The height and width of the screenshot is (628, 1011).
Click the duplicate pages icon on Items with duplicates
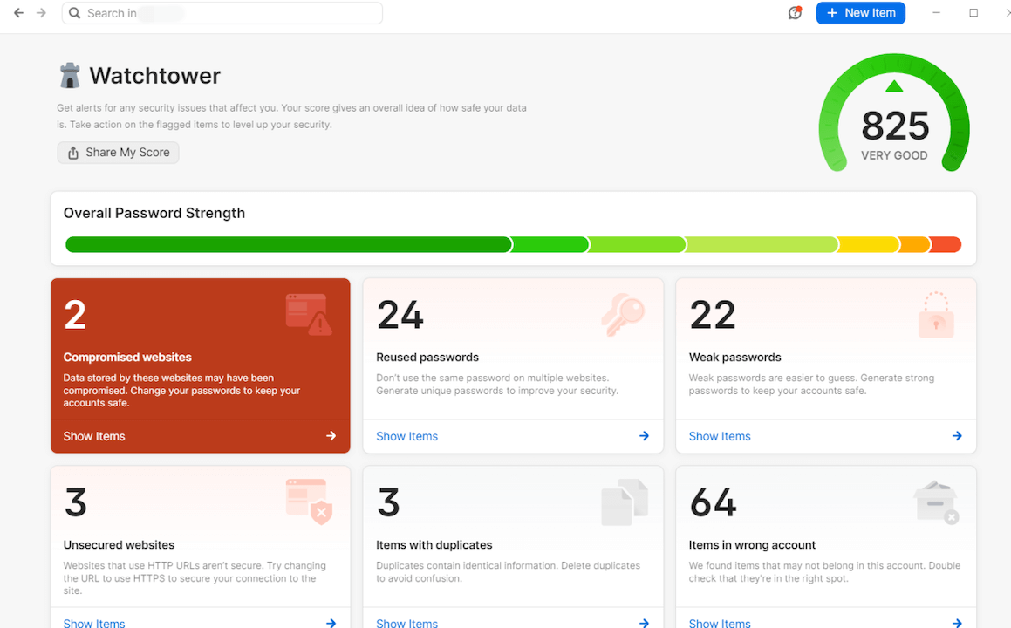624,502
